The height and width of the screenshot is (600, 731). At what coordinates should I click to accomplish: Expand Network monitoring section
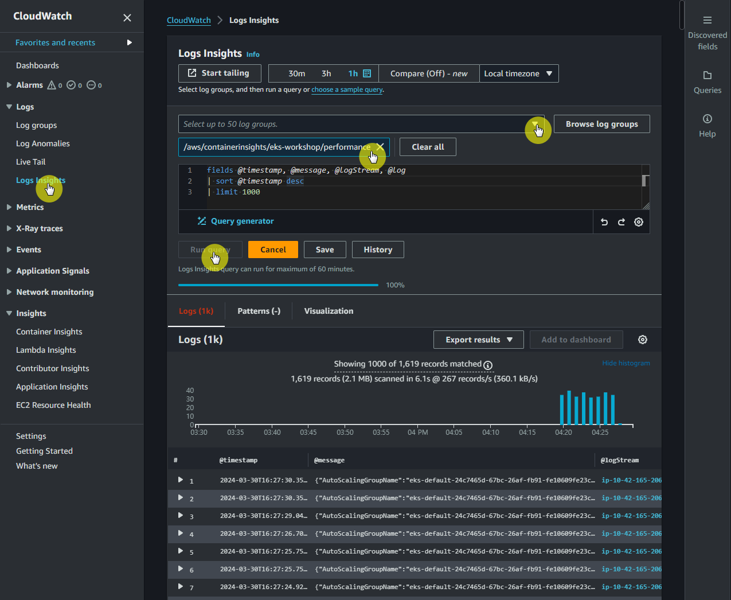click(9, 292)
